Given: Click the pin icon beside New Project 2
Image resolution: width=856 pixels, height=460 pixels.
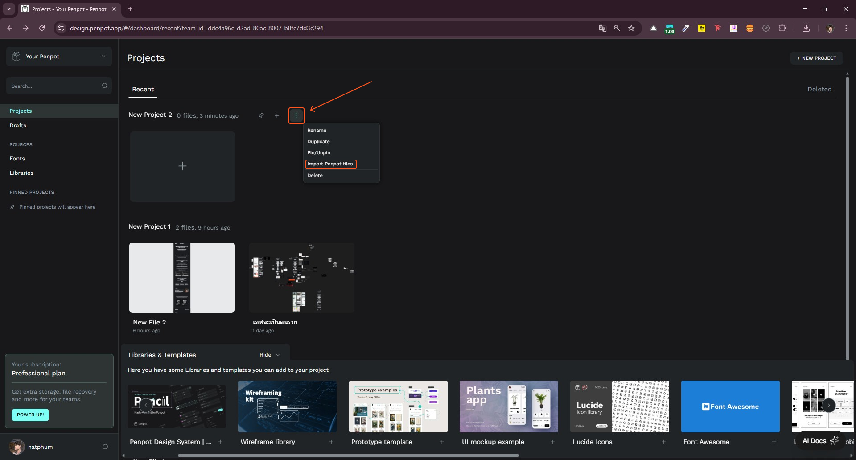Looking at the screenshot, I should click(x=261, y=115).
